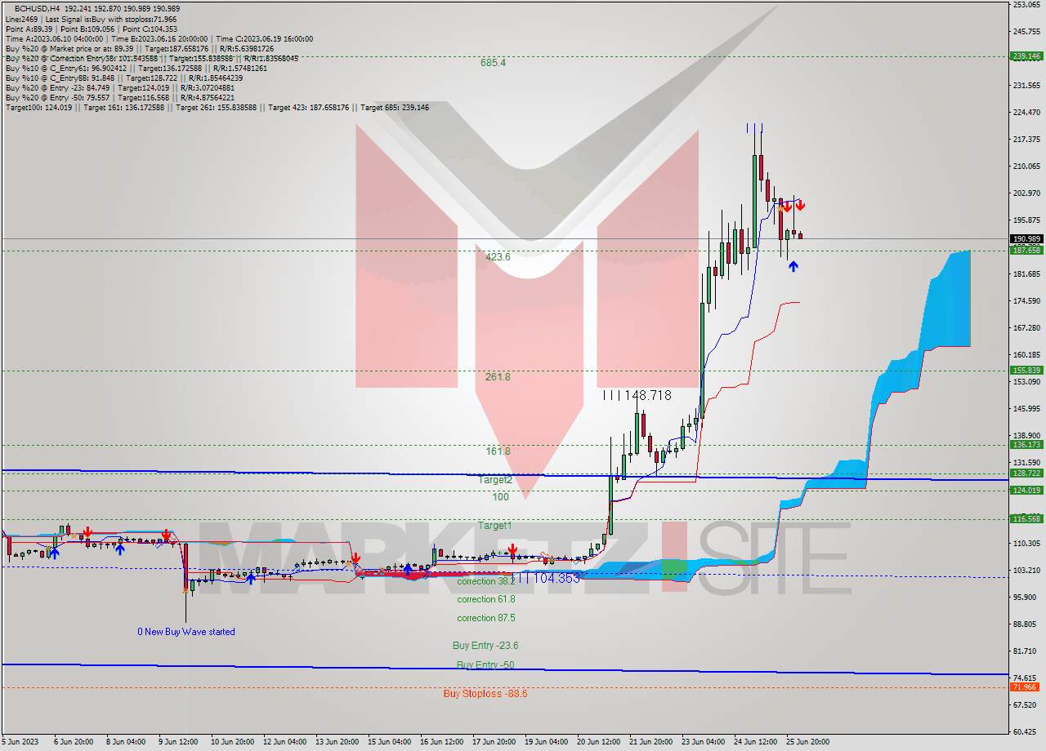The width and height of the screenshot is (1046, 751).
Task: Click the '19 Jun 04:00' time label
Action: (x=545, y=742)
